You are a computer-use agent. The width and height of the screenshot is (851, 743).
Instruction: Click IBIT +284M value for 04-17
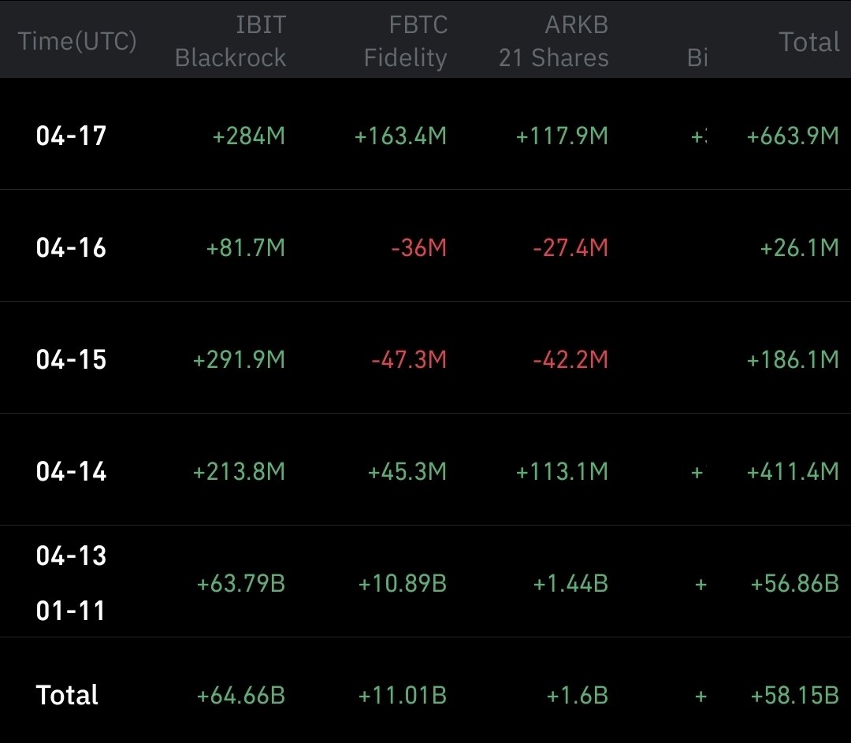click(x=248, y=136)
